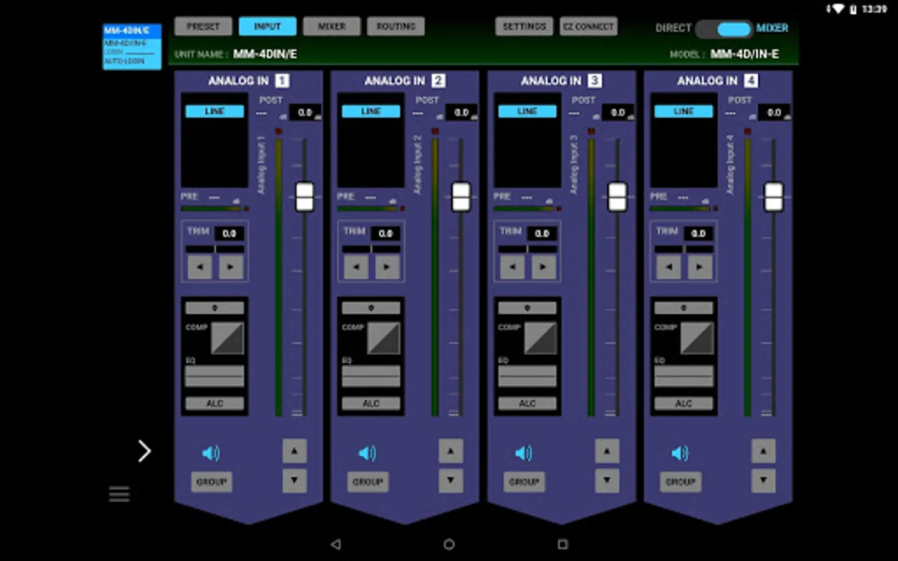
Task: Open Analog In 1 EQ graph
Action: (215, 376)
